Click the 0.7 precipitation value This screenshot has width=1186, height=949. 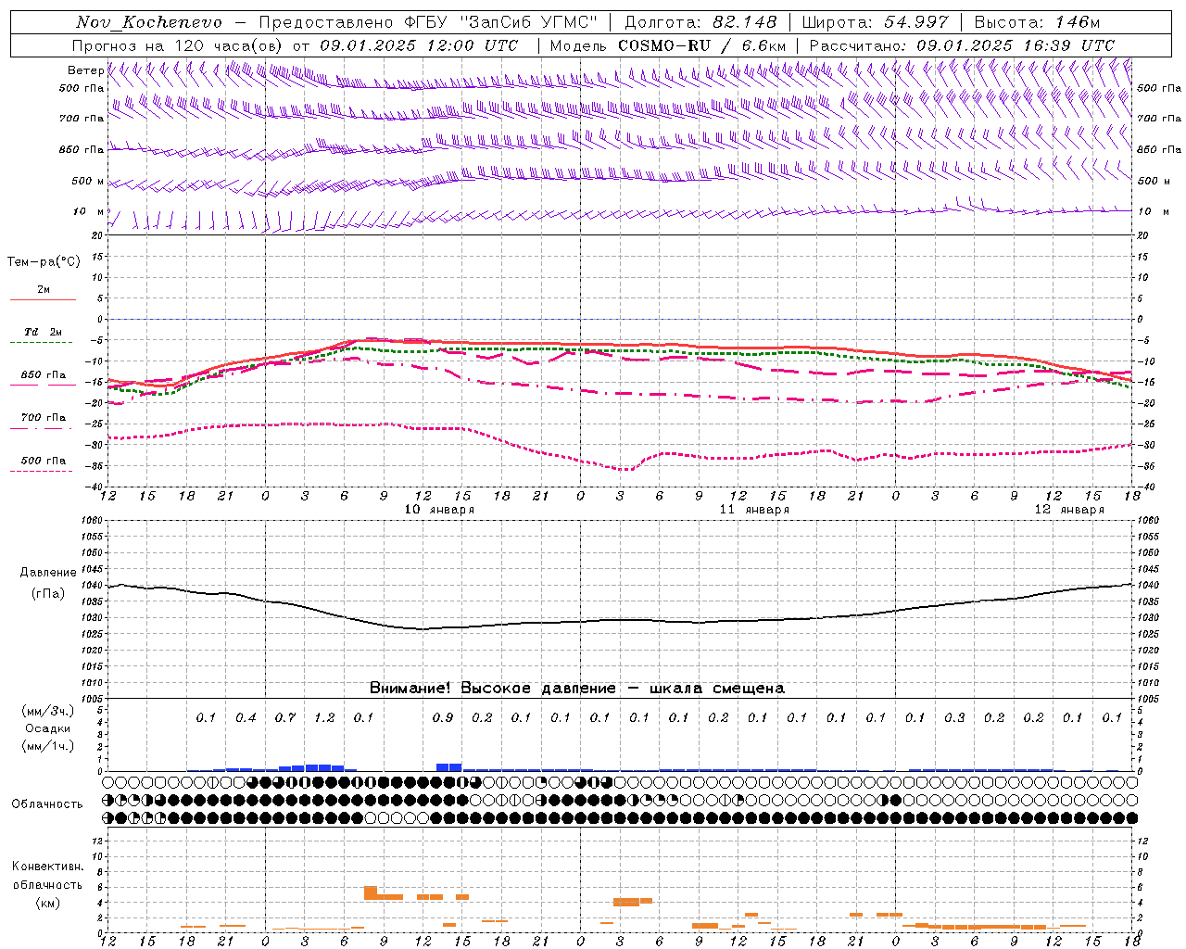tap(285, 717)
